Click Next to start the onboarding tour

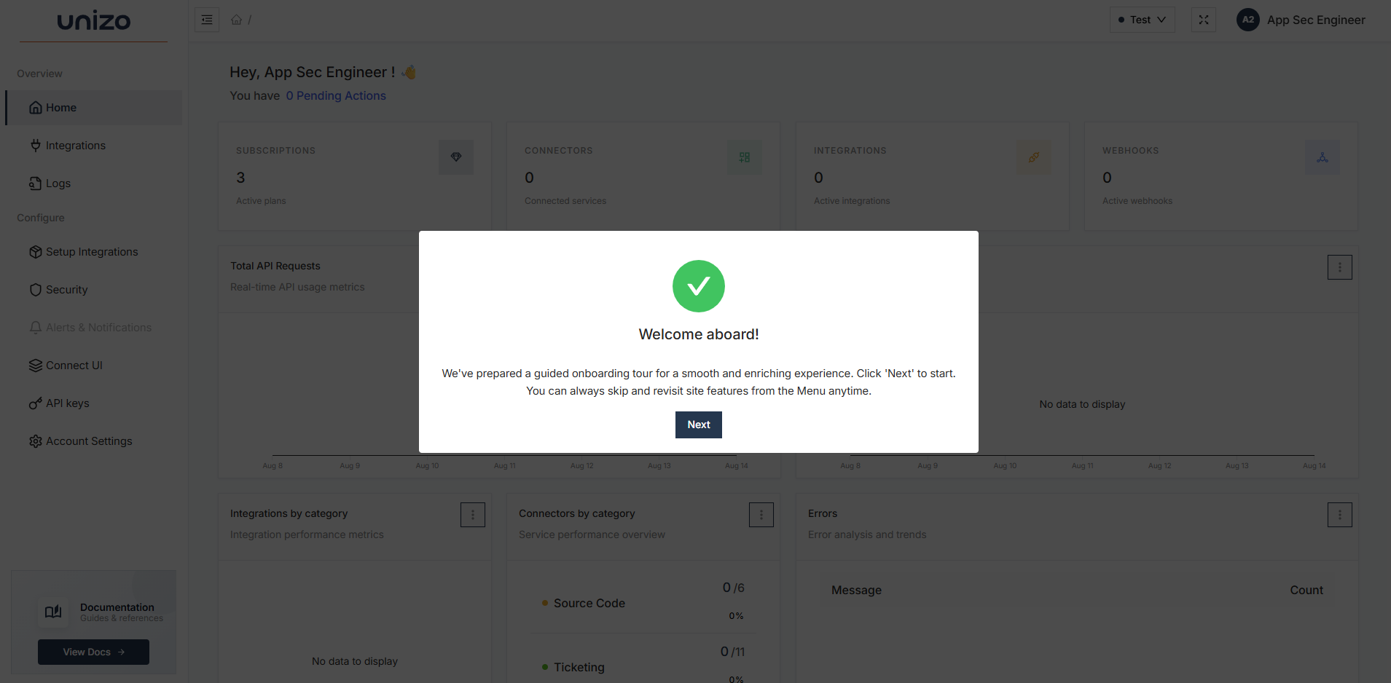point(698,425)
